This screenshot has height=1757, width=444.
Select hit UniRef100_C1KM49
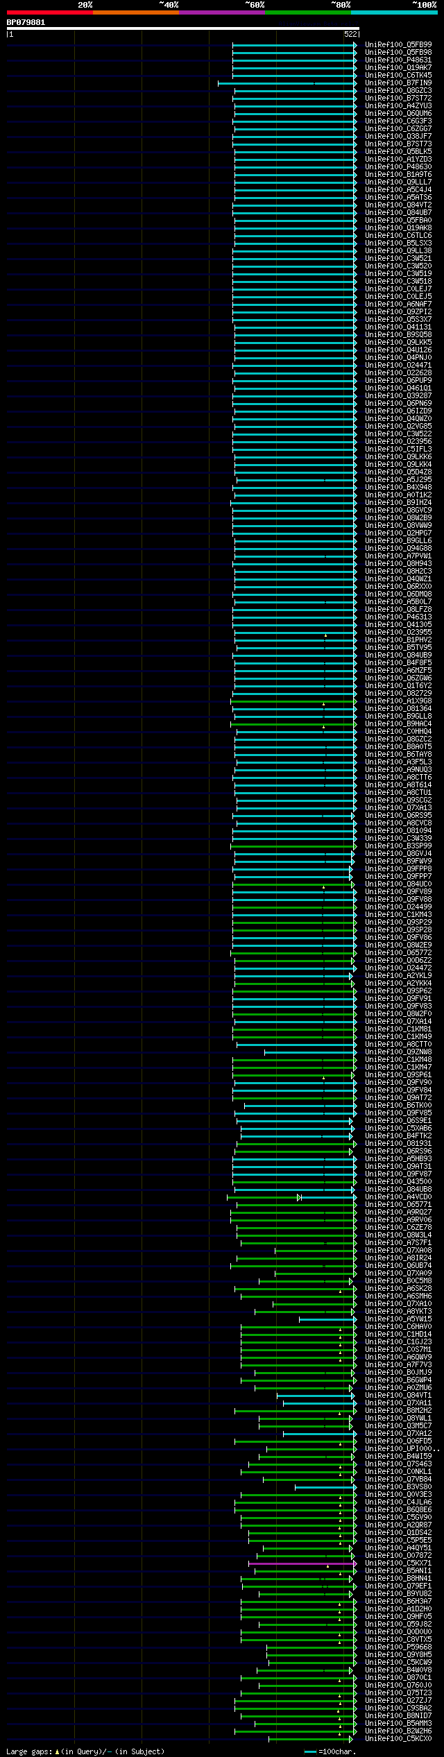pyautogui.click(x=398, y=1036)
